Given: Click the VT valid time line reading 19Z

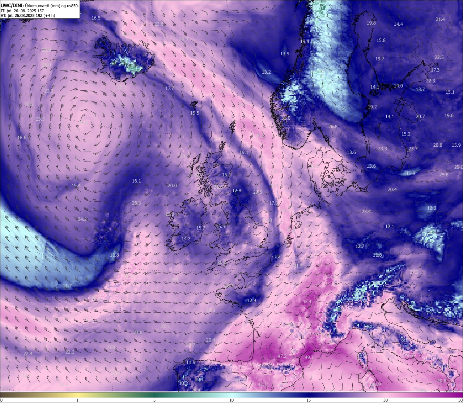Looking at the screenshot, I should [28, 16].
